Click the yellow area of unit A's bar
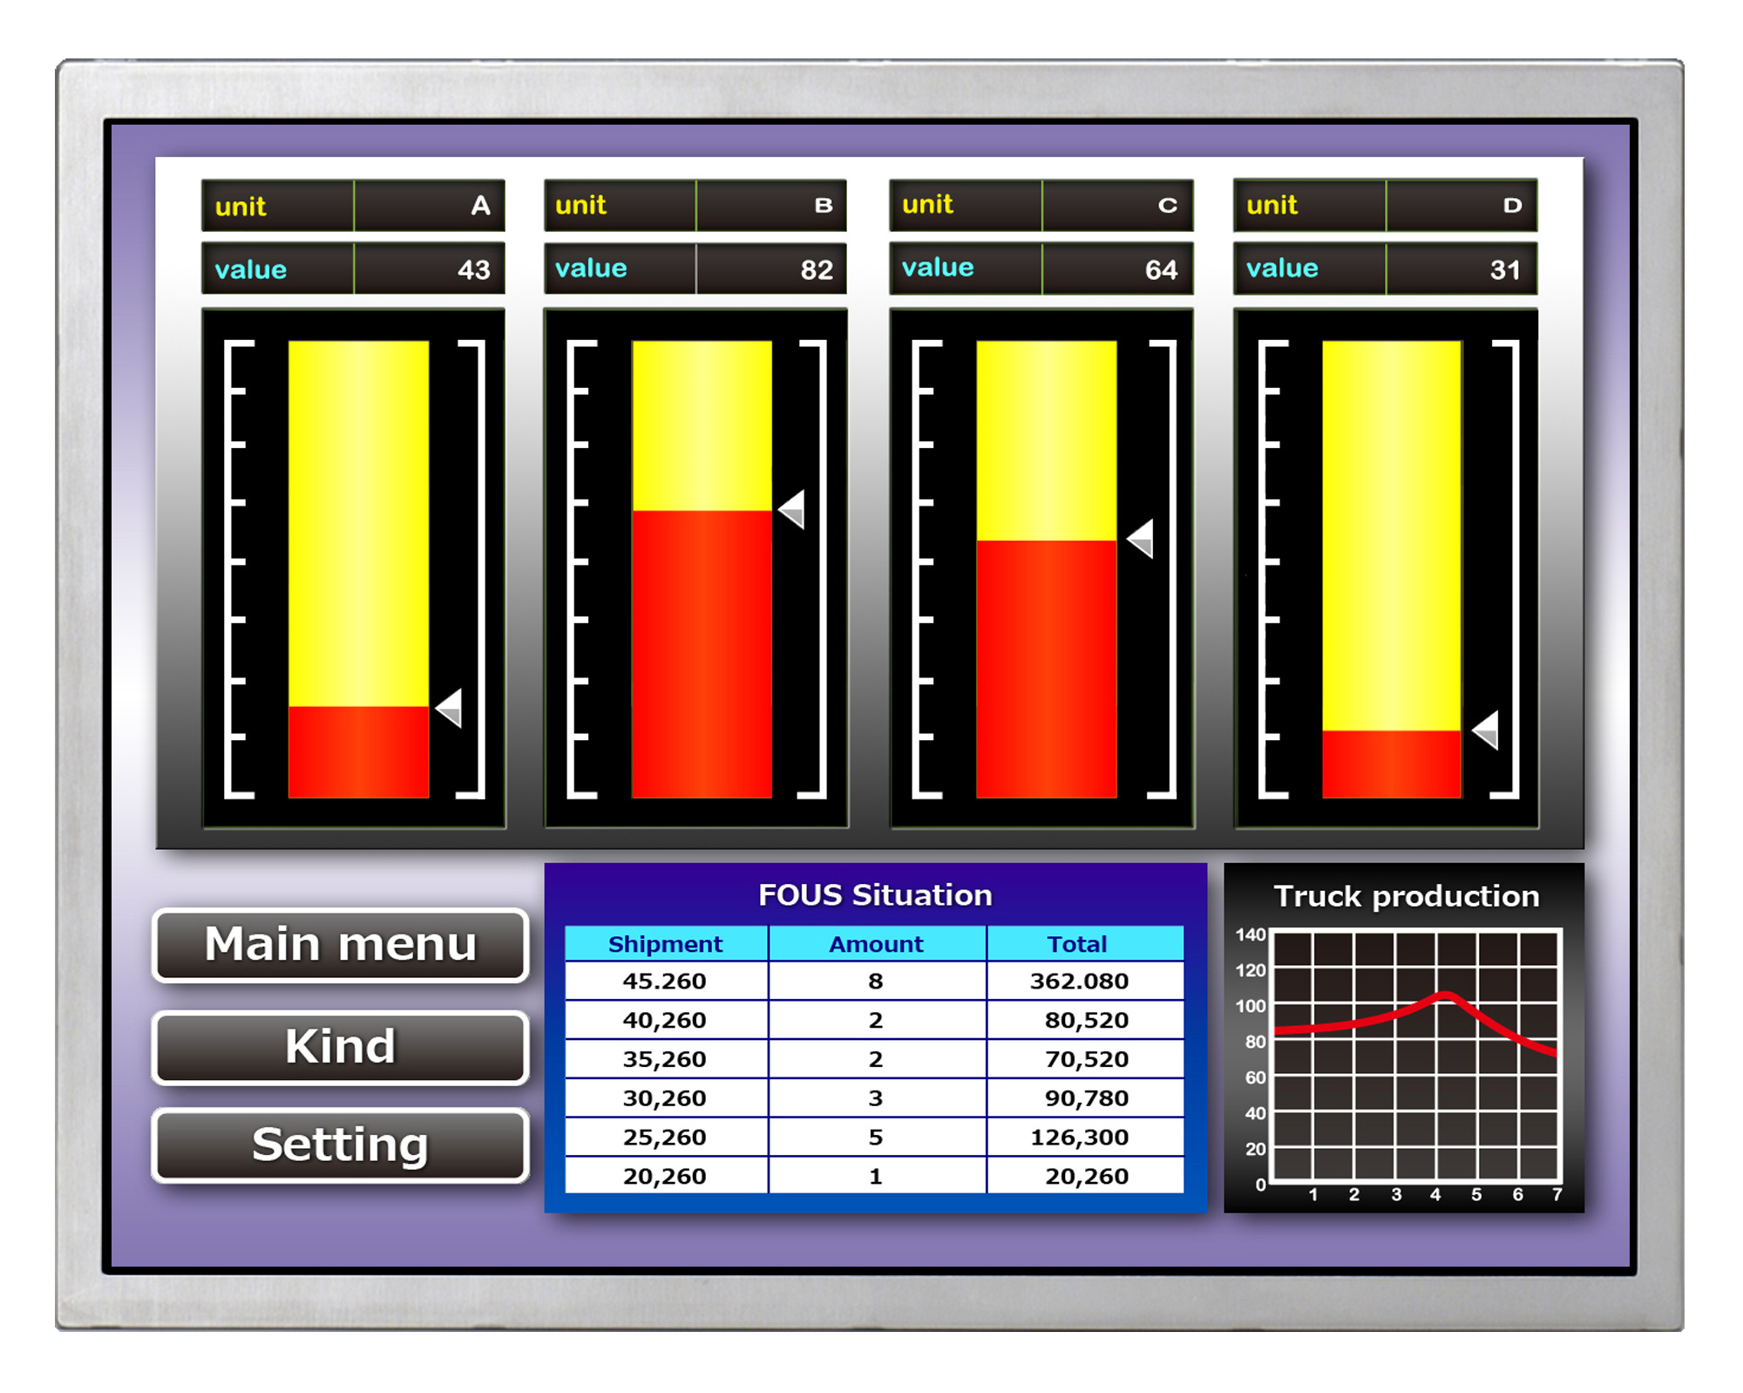1743x1393 pixels. pyautogui.click(x=358, y=523)
